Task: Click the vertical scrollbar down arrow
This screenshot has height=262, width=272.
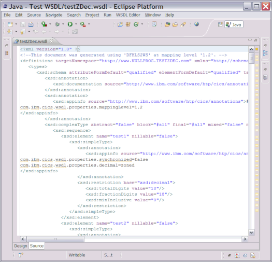Action: tap(251, 232)
